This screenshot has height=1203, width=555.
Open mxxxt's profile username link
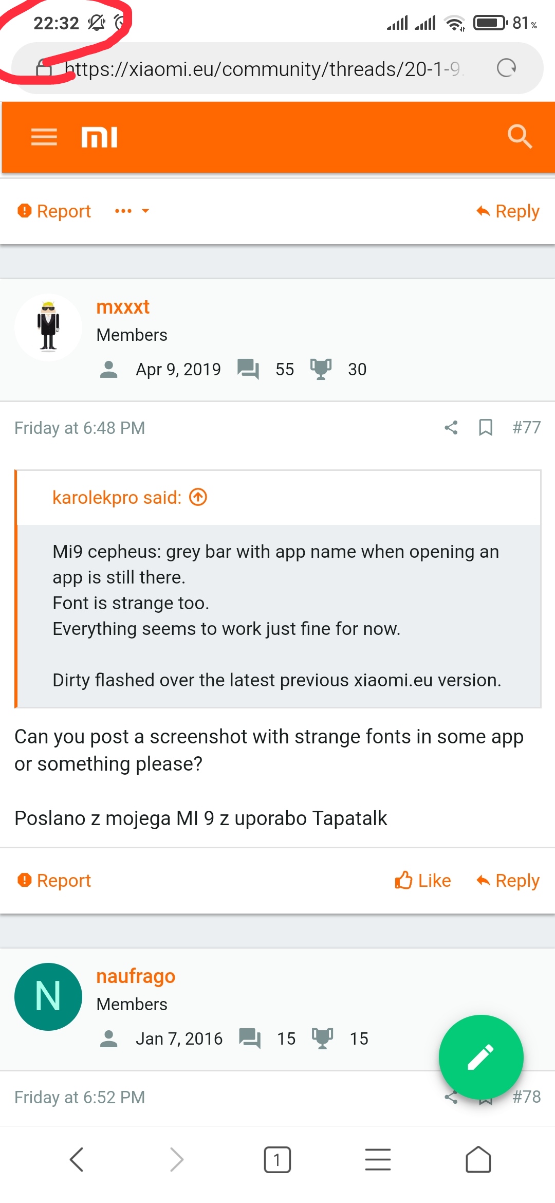tap(123, 307)
